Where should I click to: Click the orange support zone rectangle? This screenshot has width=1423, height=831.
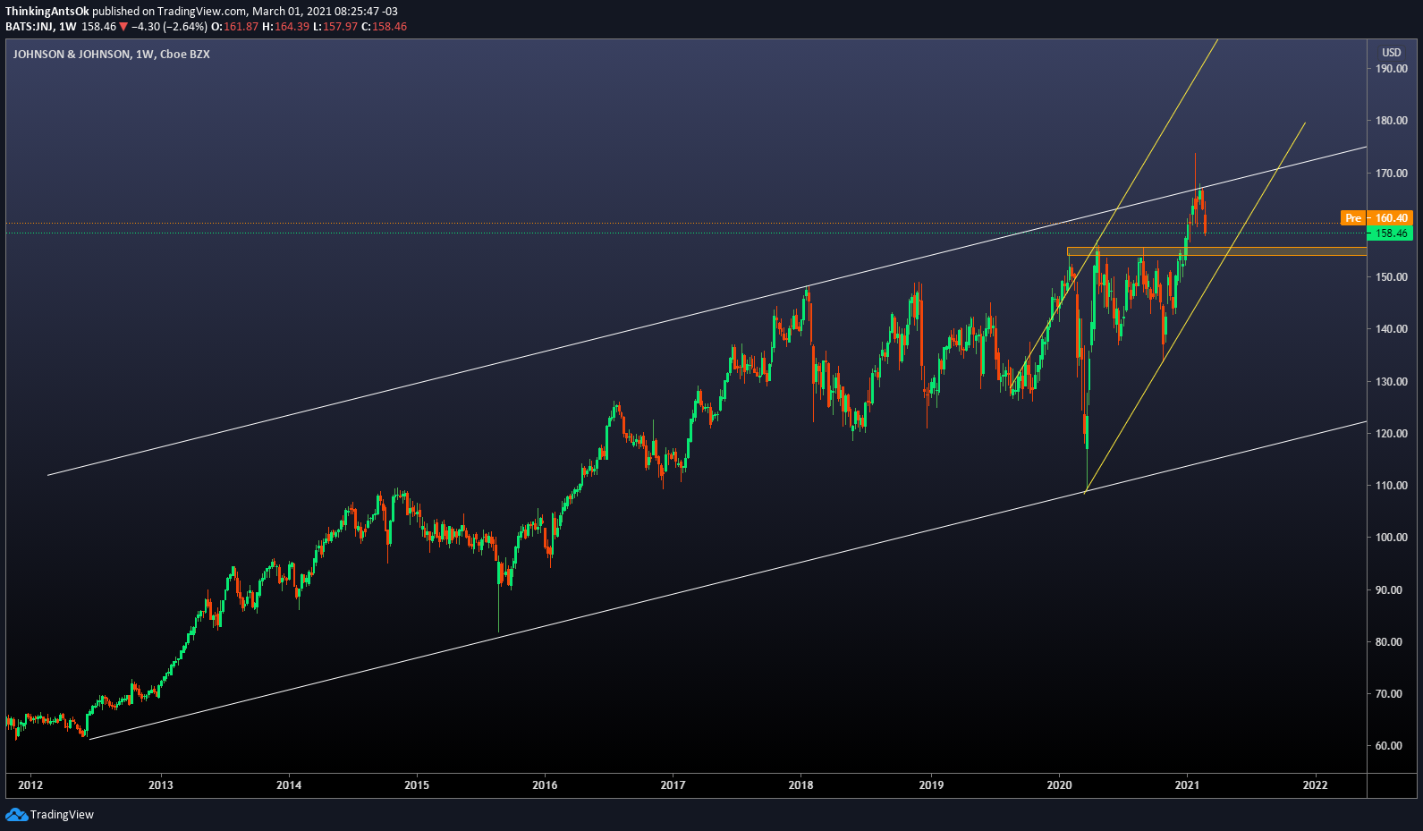tap(1216, 251)
